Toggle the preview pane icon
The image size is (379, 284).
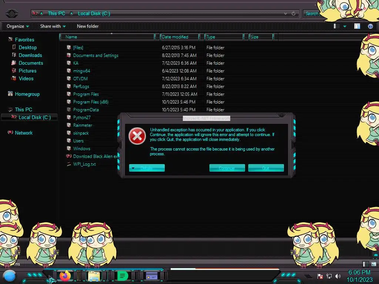tap(357, 26)
